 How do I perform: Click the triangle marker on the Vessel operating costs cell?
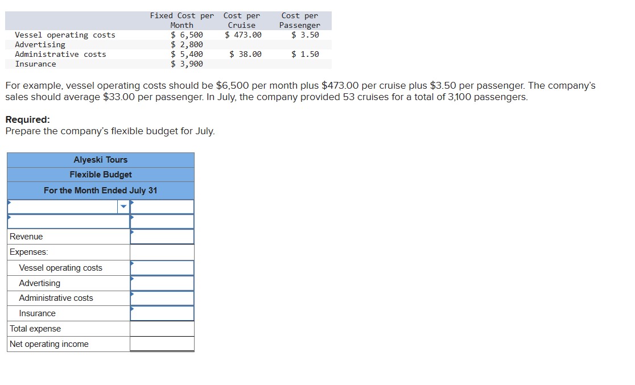tap(131, 264)
